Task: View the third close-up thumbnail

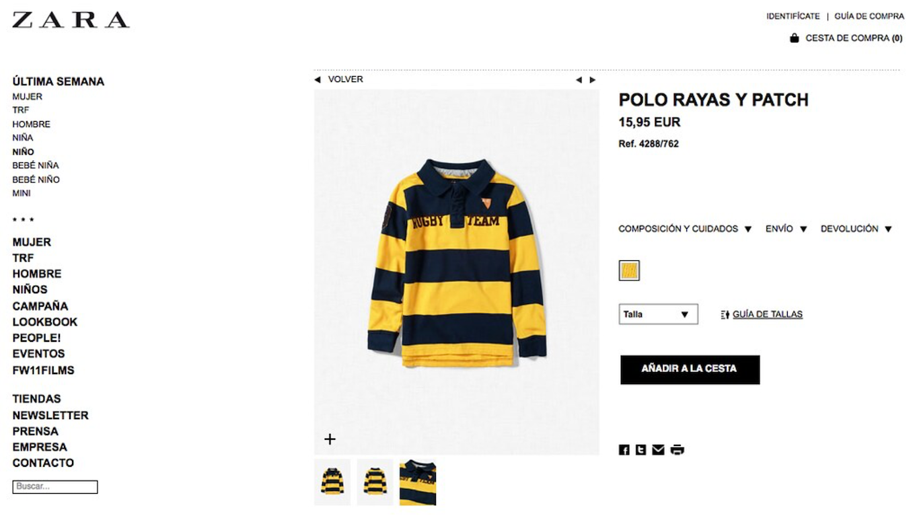Action: point(418,482)
